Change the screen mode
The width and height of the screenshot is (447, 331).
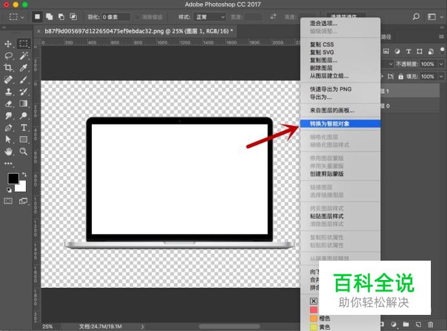coord(23,201)
